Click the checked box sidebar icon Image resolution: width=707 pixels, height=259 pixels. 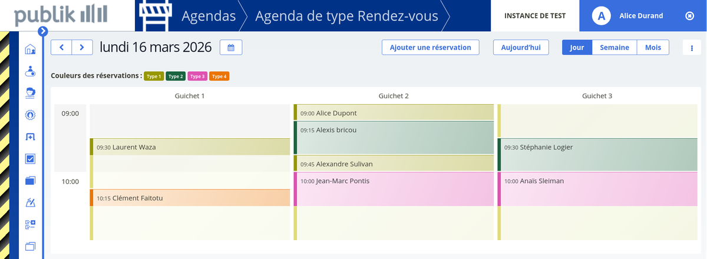point(31,159)
